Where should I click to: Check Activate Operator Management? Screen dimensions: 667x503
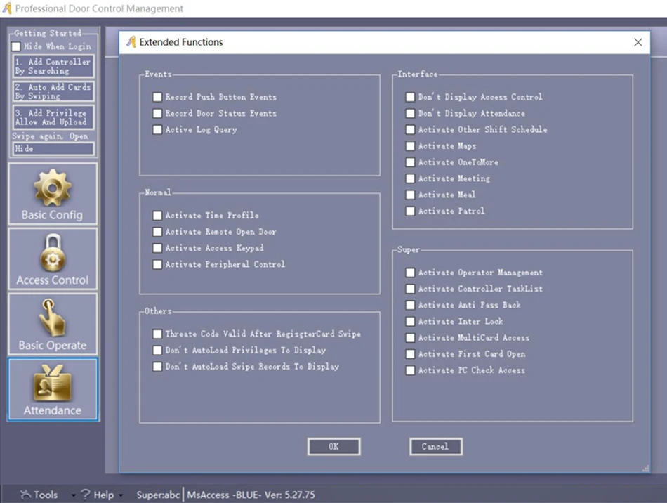click(x=410, y=273)
